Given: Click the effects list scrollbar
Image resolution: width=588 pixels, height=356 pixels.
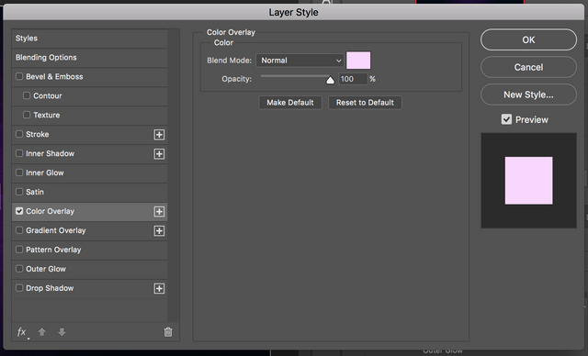Looking at the screenshot, I should tap(174, 175).
